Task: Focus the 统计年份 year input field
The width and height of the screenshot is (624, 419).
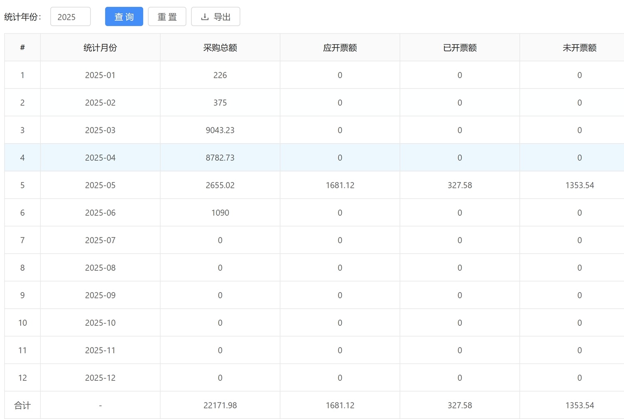Action: tap(70, 17)
